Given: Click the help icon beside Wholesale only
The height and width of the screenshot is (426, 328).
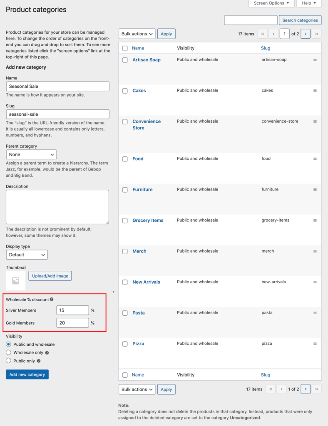Looking at the screenshot, I should [x=47, y=352].
